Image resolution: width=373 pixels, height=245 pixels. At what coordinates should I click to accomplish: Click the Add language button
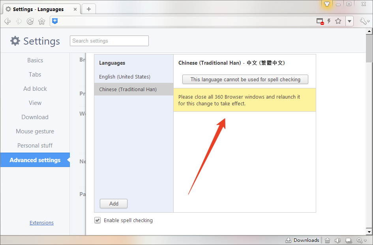pos(114,204)
